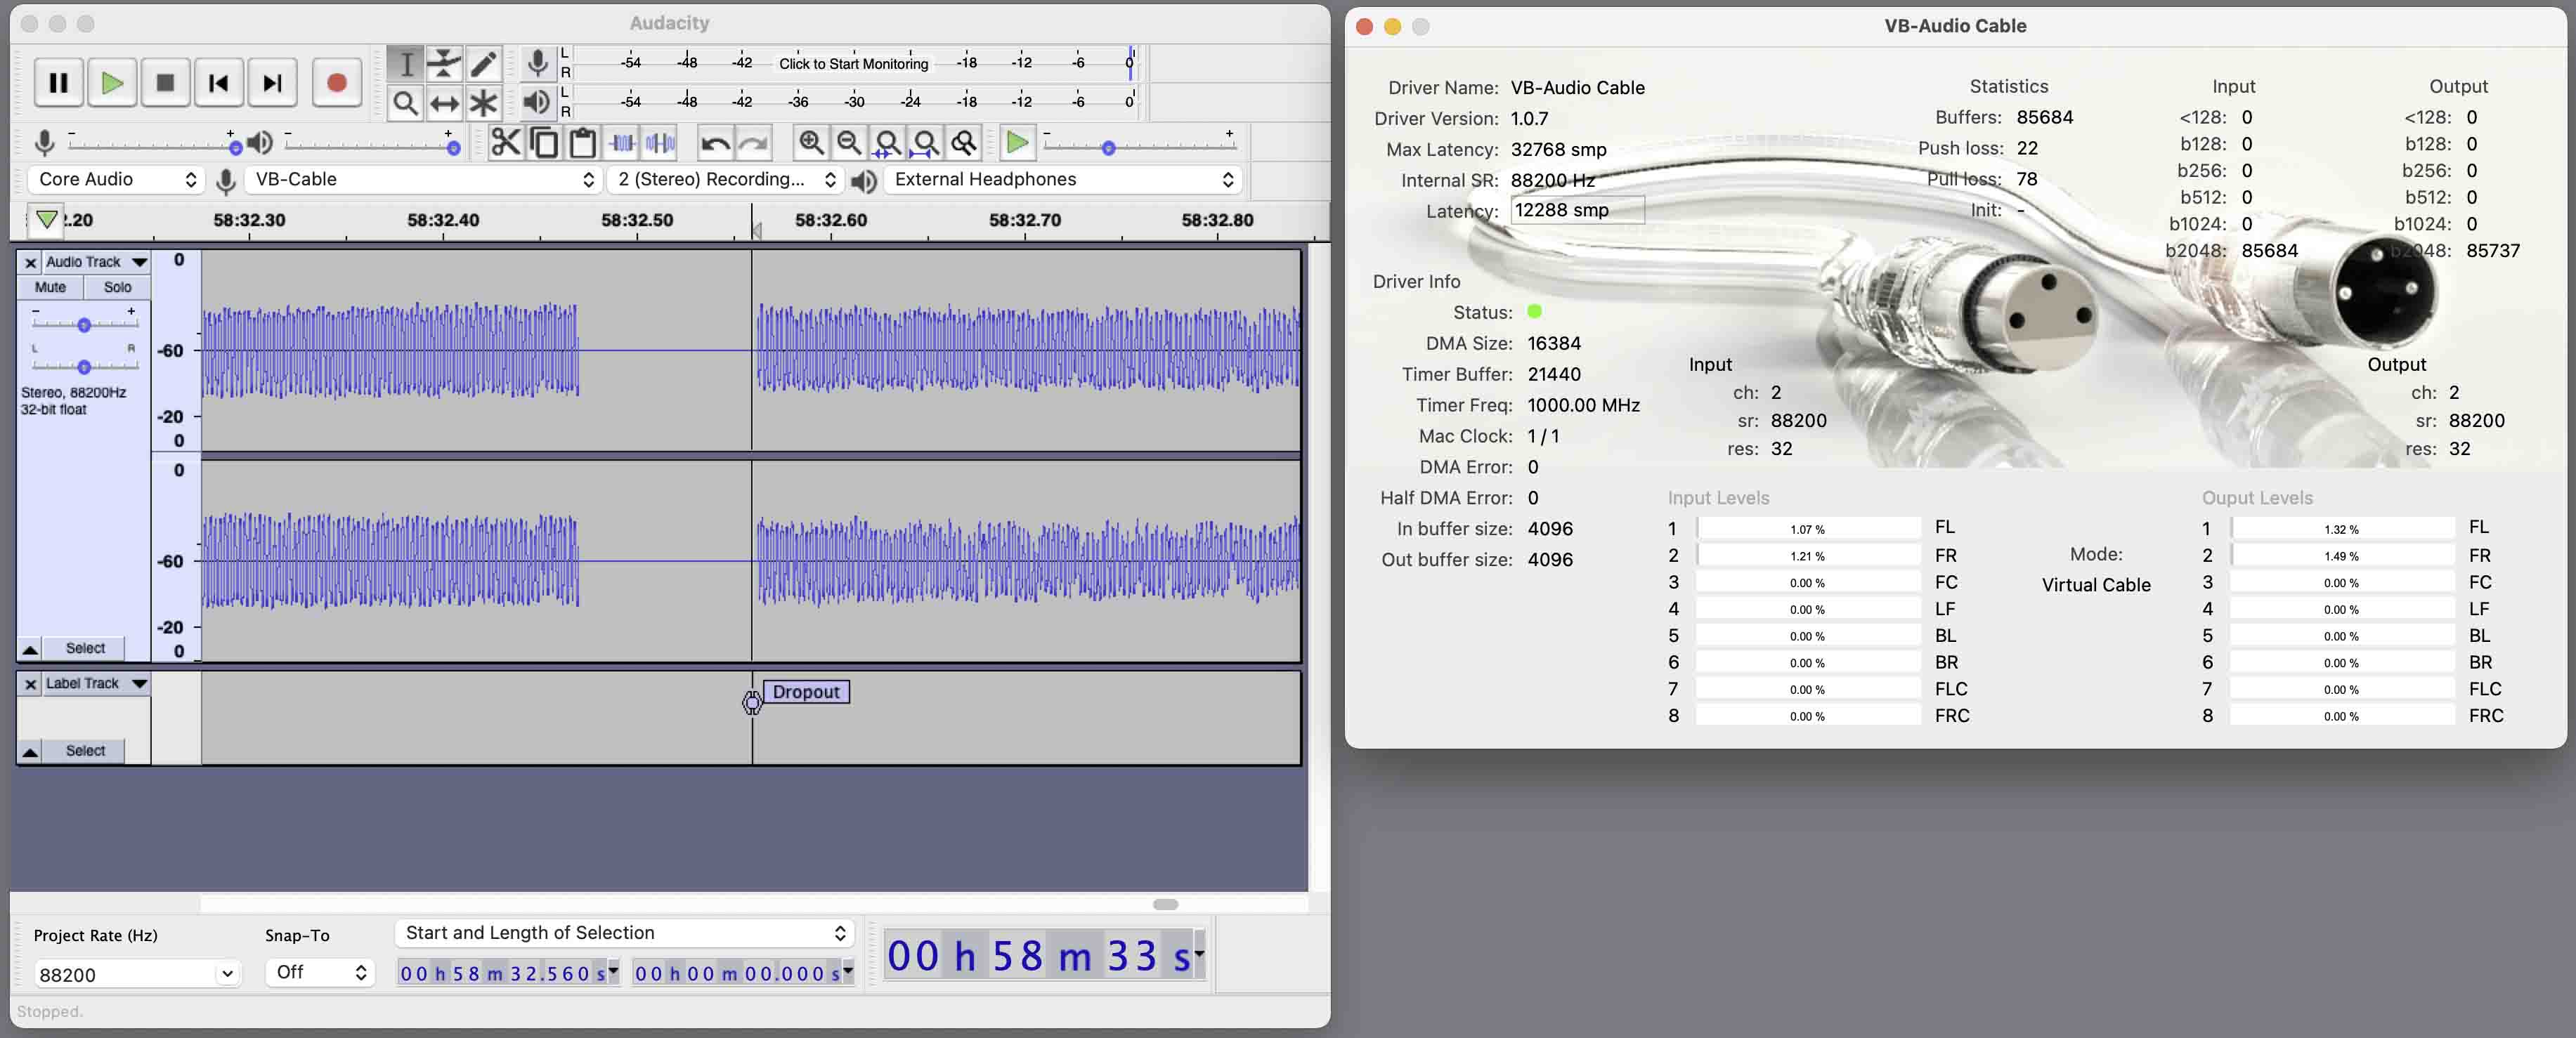Select the Zoom magnifier tool
Screen dimensions: 2576x1038
(405, 102)
